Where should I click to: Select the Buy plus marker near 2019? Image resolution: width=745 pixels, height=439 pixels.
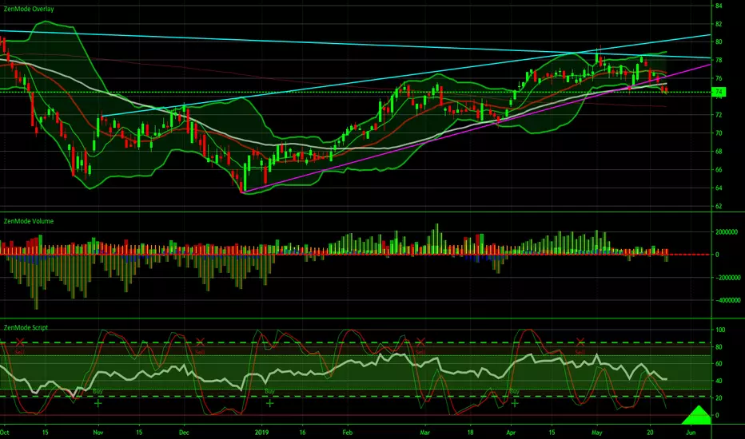coord(270,403)
